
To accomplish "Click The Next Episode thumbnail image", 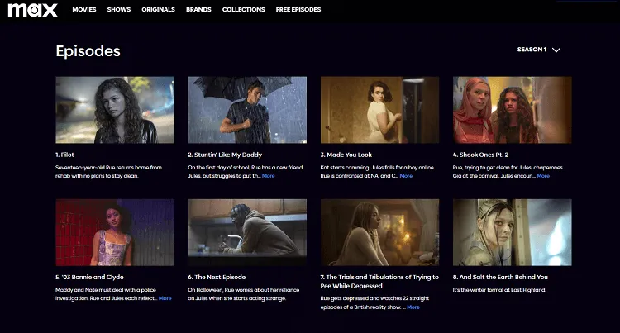I will click(x=247, y=232).
